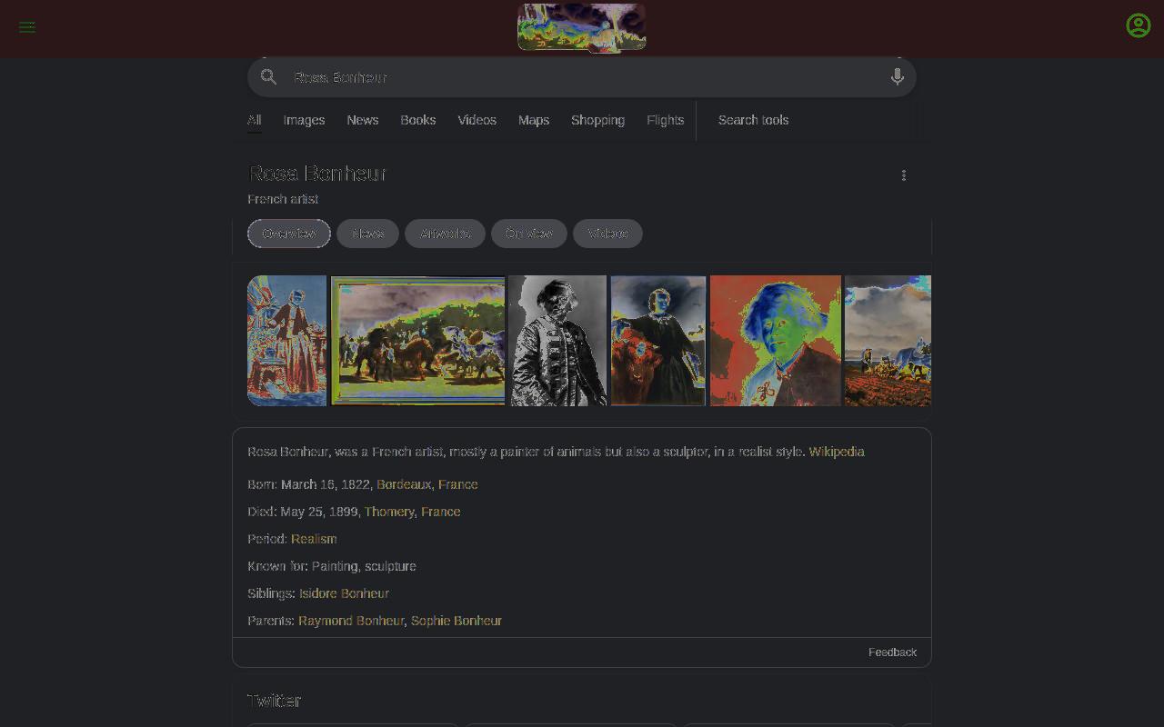Select the All results tab

point(255,120)
